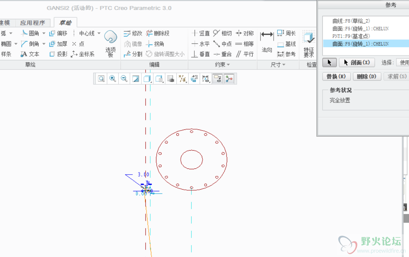This screenshot has width=409, height=257.
Task: Apply the 相切 (tangent) constraint
Action: [x=222, y=33]
